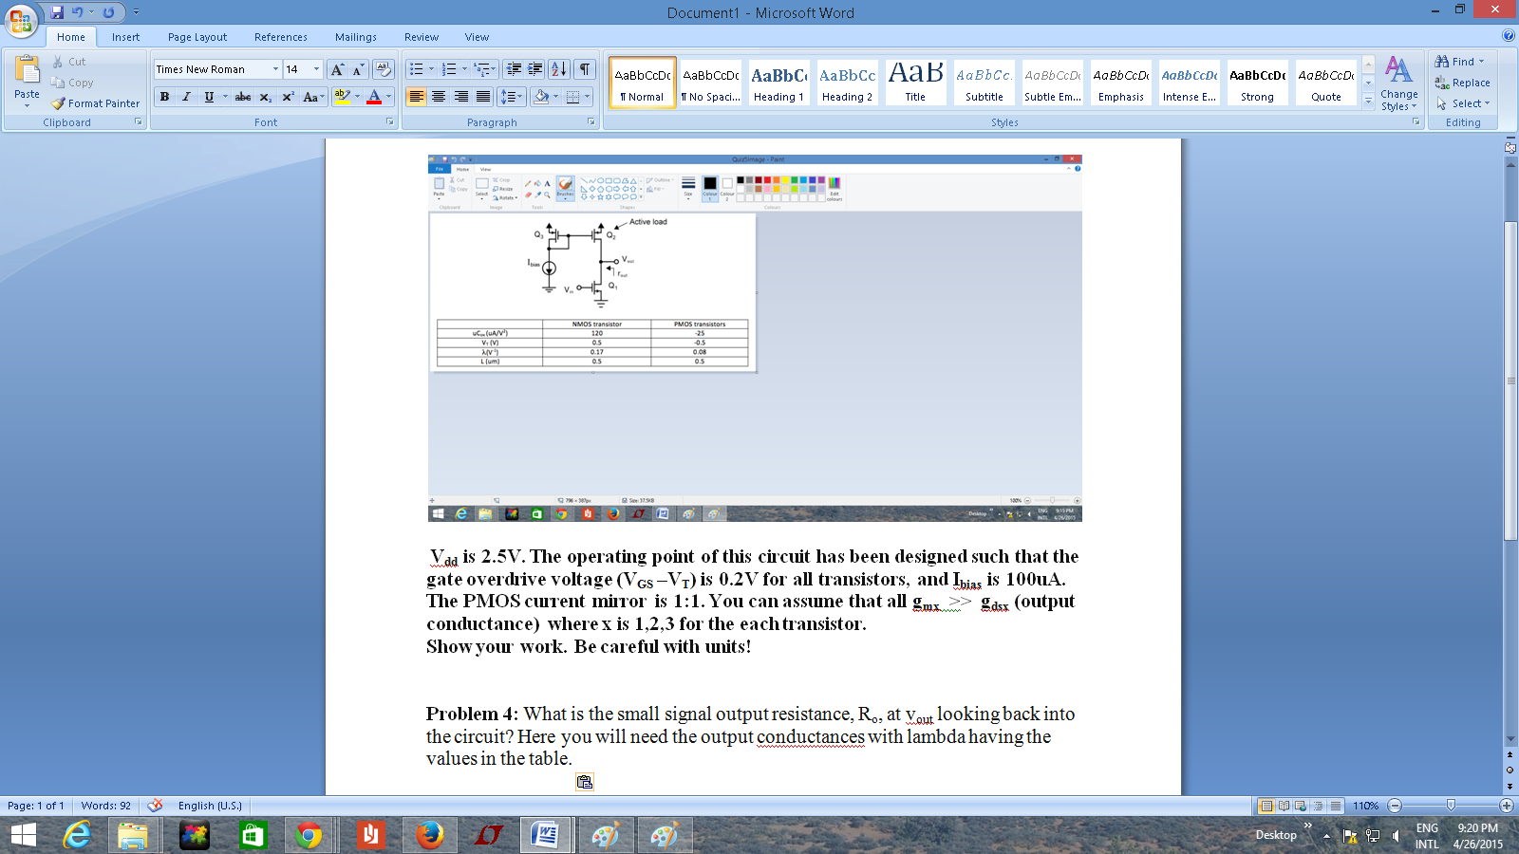Image resolution: width=1519 pixels, height=854 pixels.
Task: Toggle bold formatting on
Action: coord(165,97)
